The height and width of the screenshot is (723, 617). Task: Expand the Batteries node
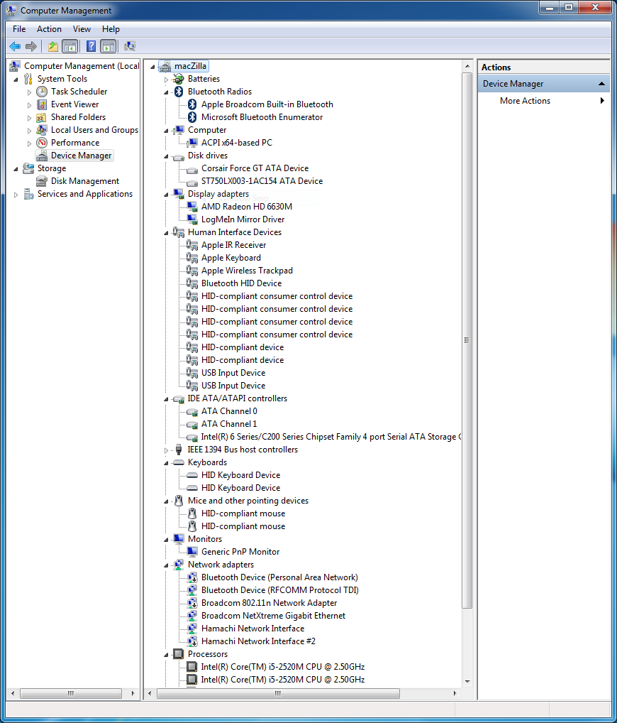[166, 80]
